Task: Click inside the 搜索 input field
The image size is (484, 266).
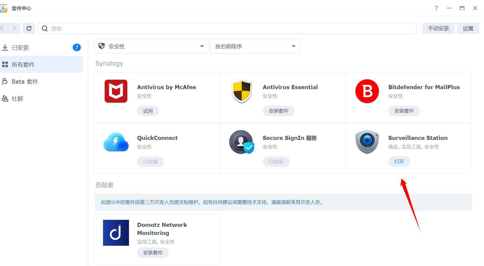Action: click(108, 28)
